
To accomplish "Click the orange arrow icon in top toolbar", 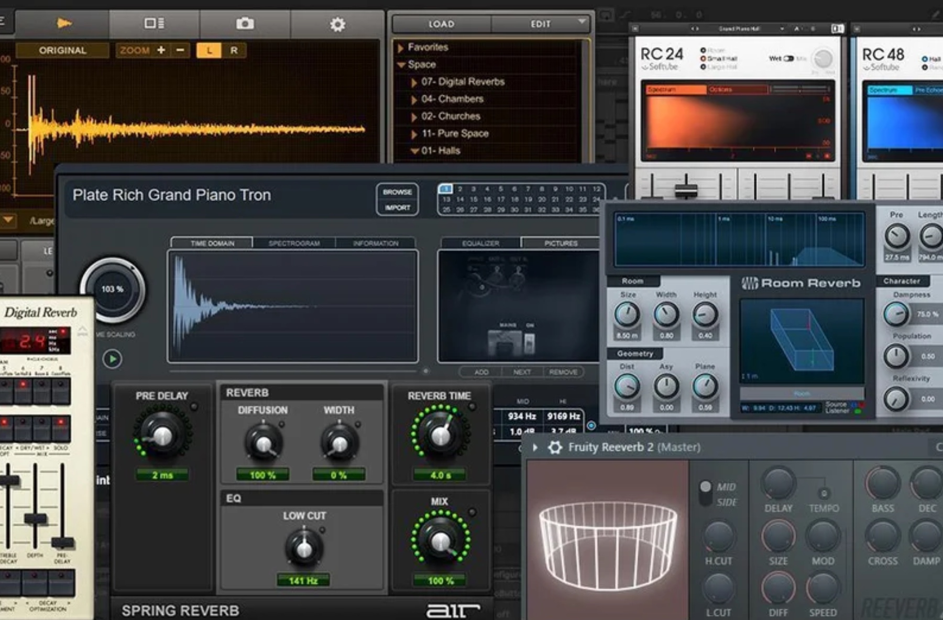I will (63, 24).
